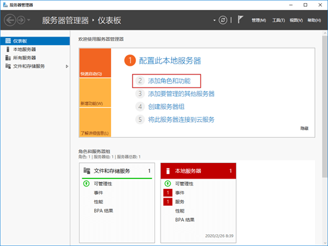This screenshot has width=328, height=246.
Task: Click the Server Manager title bar icon
Action: pyautogui.click(x=5, y=4)
